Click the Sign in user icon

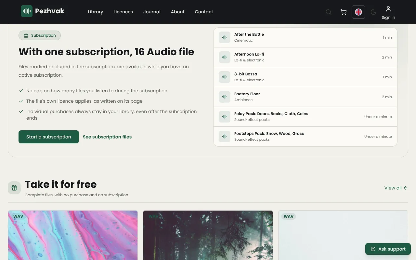click(388, 9)
